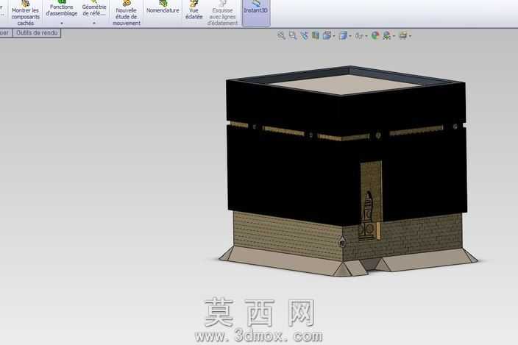Open Fonctions d'assemblage tool
Image resolution: width=518 pixels, height=345 pixels.
click(x=62, y=10)
